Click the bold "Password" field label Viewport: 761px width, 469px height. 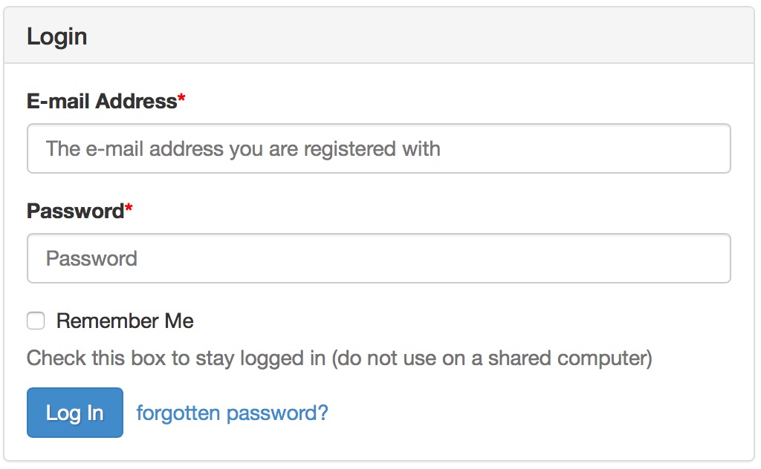75,211
